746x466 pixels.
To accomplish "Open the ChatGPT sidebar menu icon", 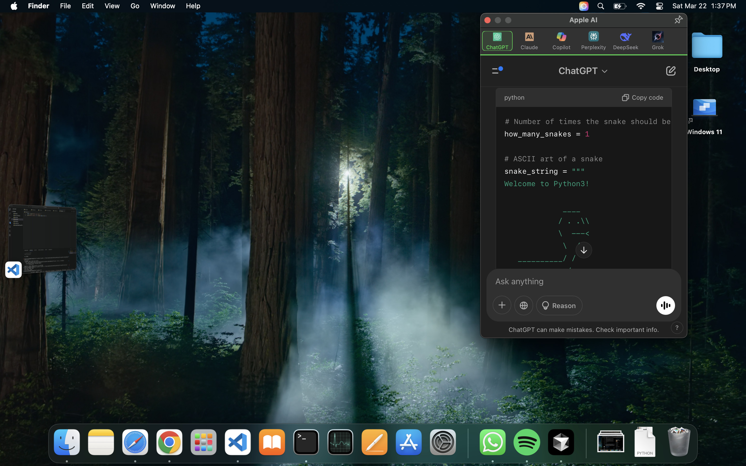I will coord(497,71).
